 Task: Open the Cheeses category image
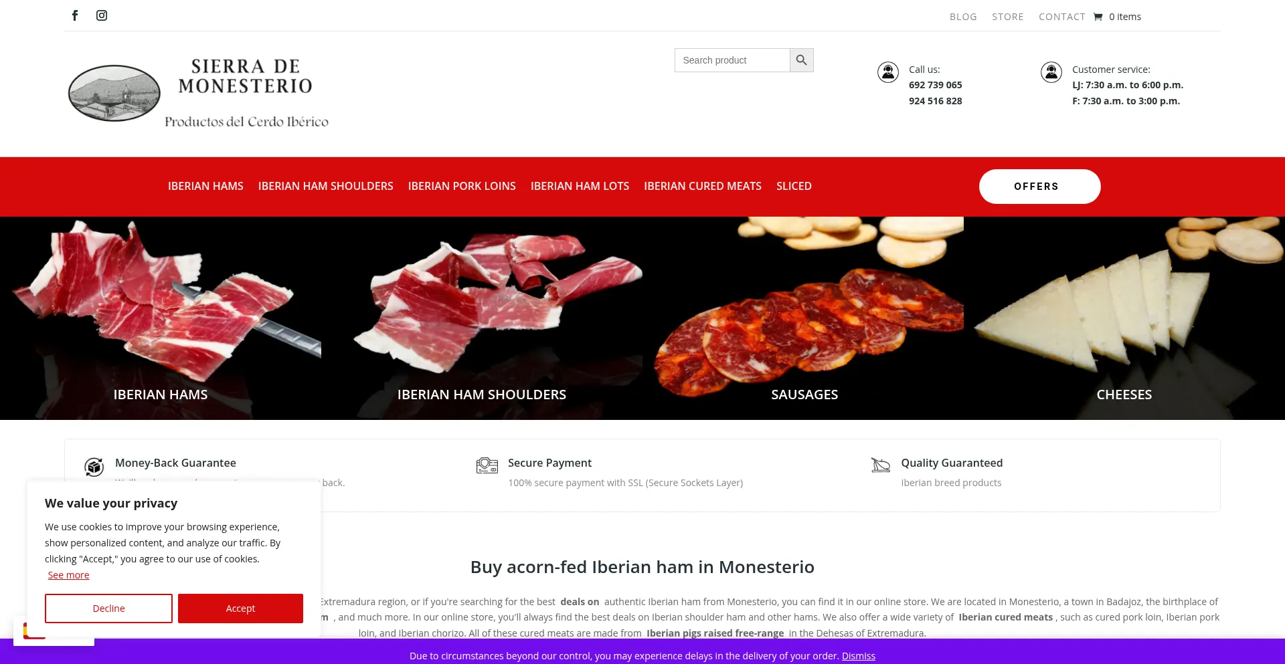pos(1124,318)
